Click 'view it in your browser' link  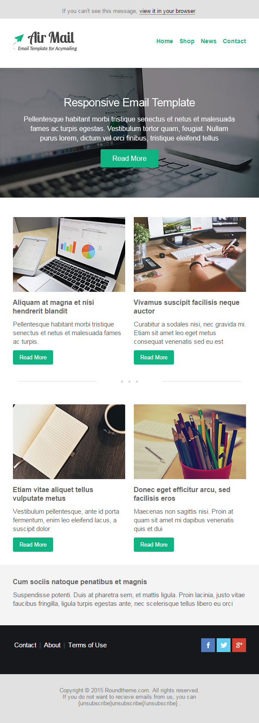(x=167, y=11)
